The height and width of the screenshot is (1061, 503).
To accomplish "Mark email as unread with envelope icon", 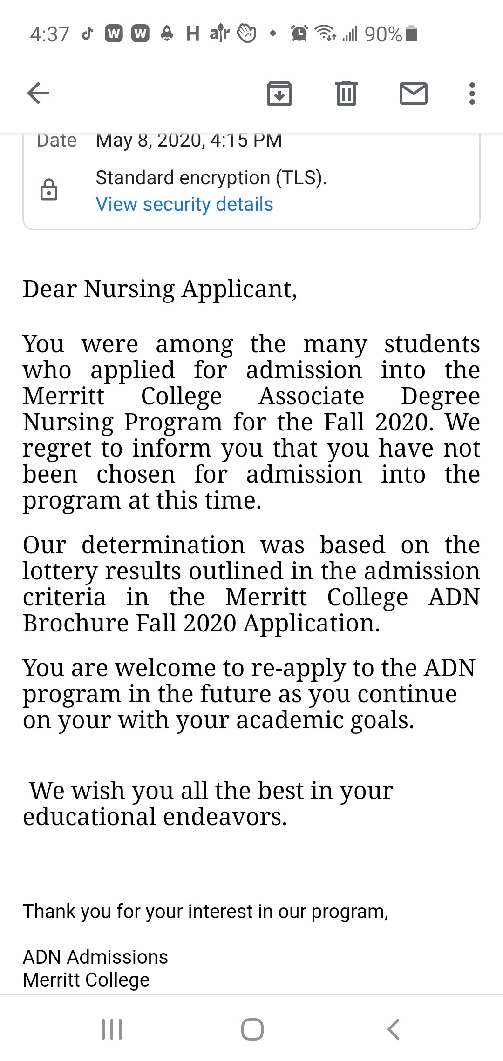I will 414,93.
